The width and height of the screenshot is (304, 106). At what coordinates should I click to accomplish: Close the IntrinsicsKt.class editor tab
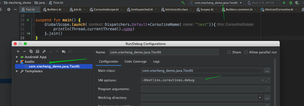click(191, 9)
